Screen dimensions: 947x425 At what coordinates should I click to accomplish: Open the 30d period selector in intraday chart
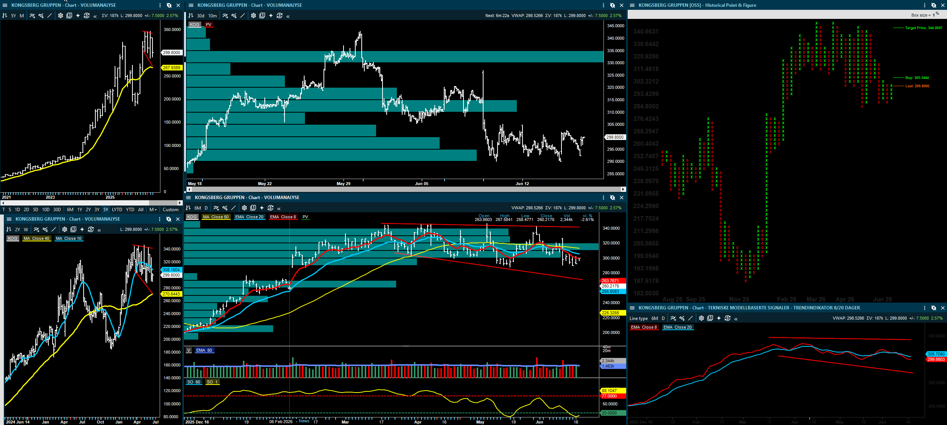(201, 15)
